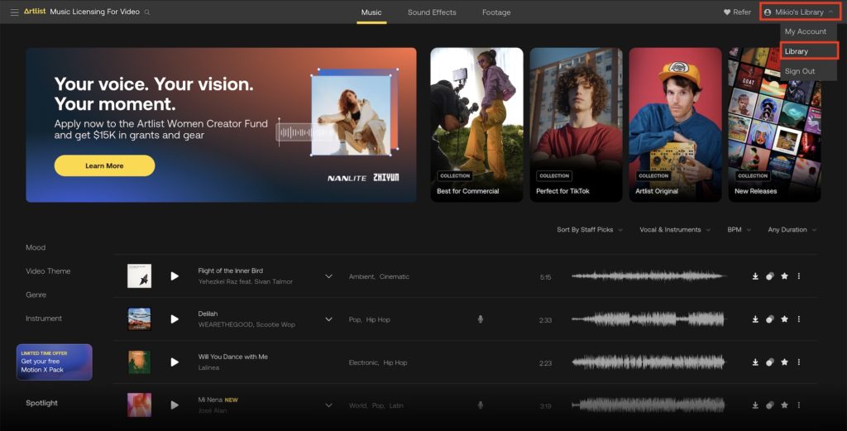Star the Mi Nena track as favorite
The width and height of the screenshot is (847, 431).
coord(784,405)
